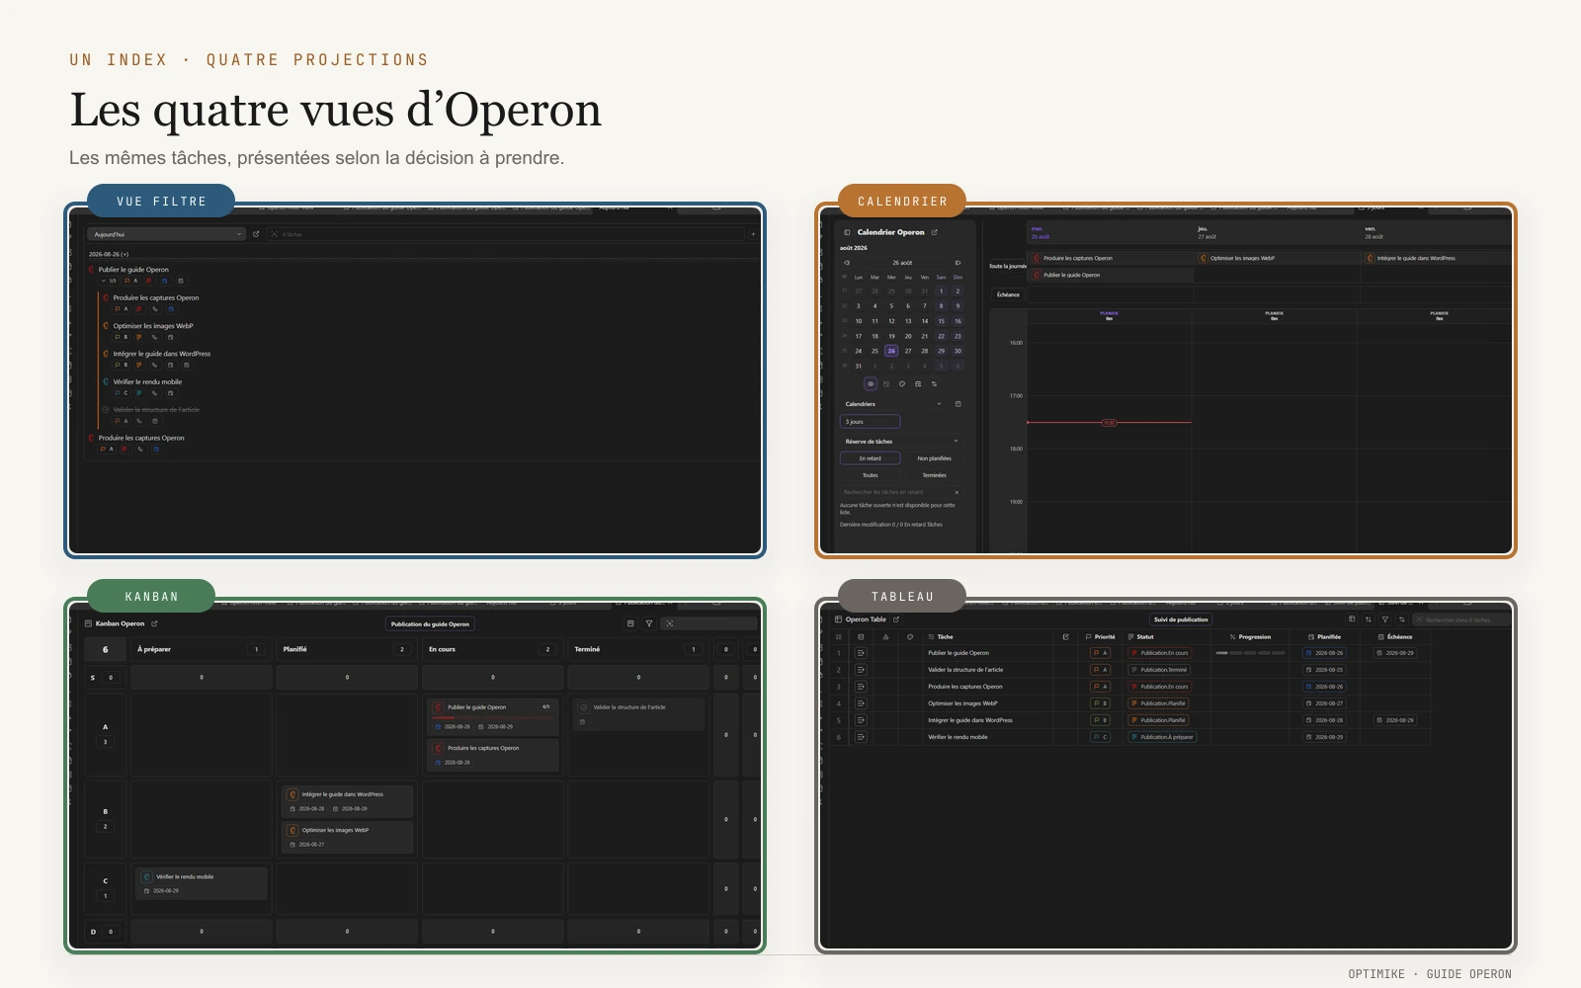Click planned date 2026-08-27 in table

click(1324, 703)
